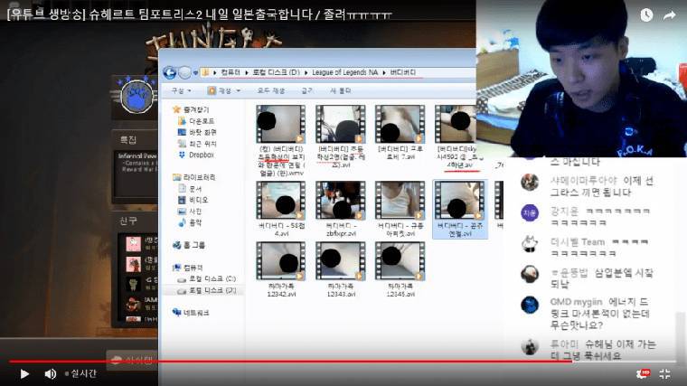Mute the video using the speaker icon

coord(51,373)
